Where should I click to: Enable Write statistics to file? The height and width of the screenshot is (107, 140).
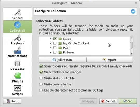[x=41, y=78]
